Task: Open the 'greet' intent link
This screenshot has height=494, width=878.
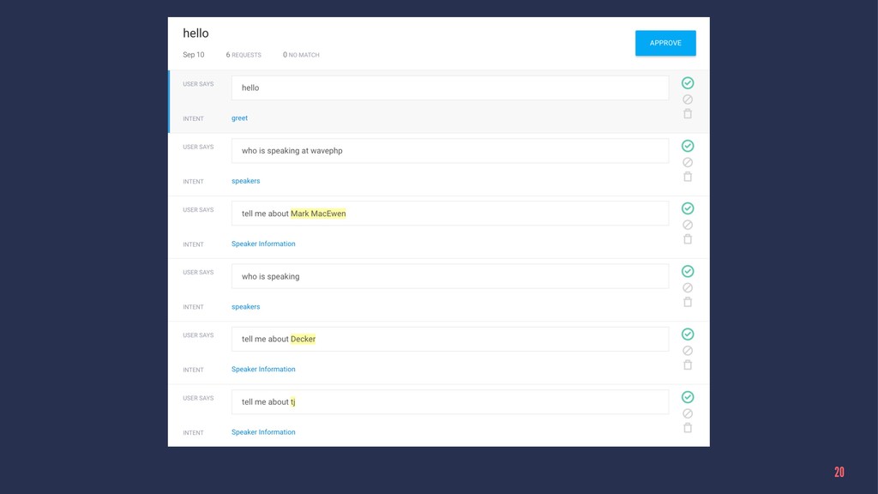Action: click(240, 118)
